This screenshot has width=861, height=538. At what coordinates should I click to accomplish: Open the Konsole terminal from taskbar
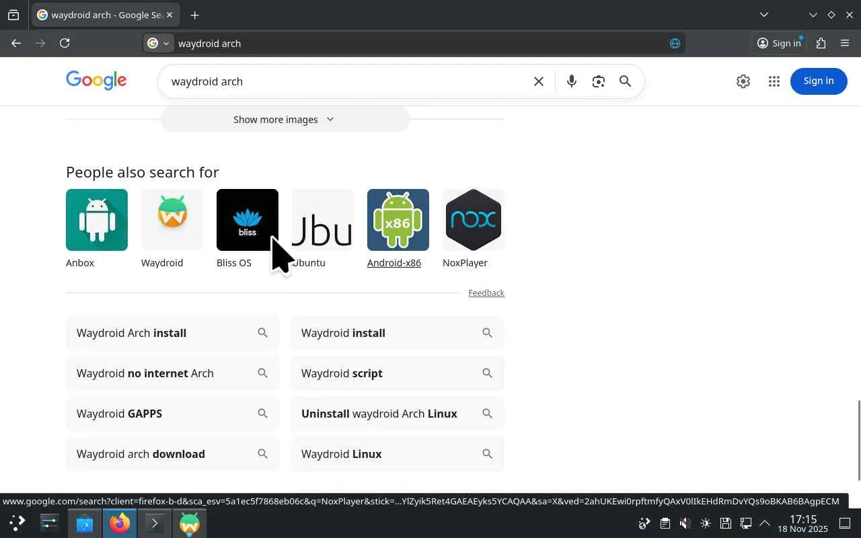coord(154,523)
